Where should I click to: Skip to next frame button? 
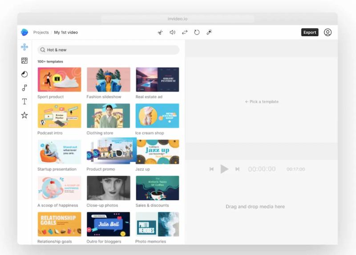[x=237, y=169]
